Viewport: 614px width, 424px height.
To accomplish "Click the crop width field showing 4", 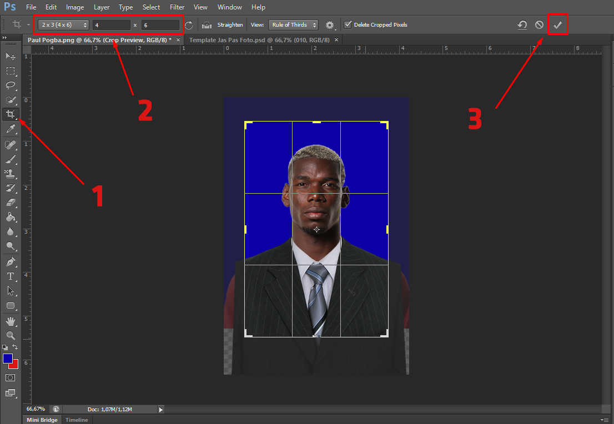I will [x=112, y=25].
